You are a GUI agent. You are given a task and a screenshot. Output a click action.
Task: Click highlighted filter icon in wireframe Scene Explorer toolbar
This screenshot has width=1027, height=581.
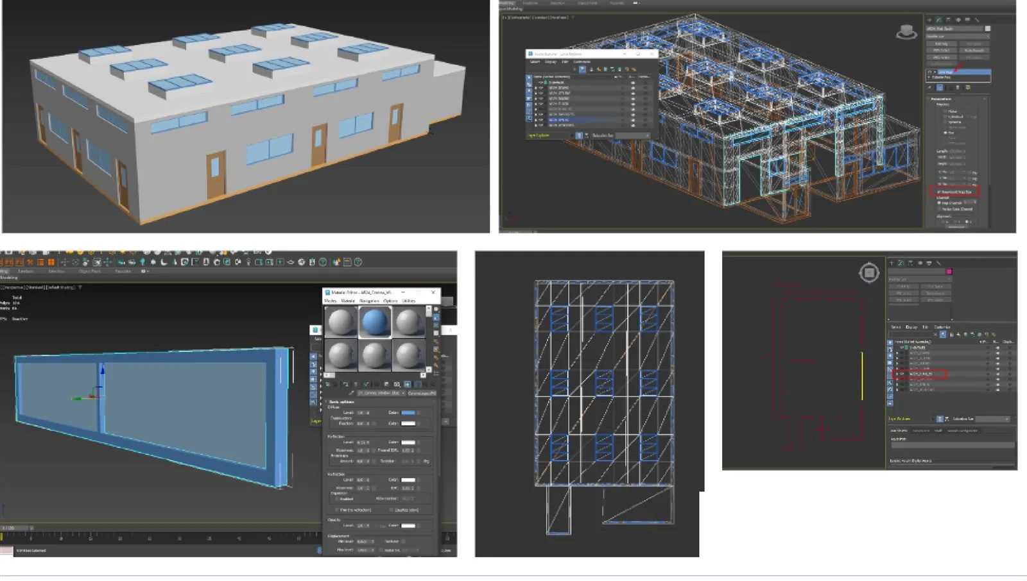click(x=582, y=69)
